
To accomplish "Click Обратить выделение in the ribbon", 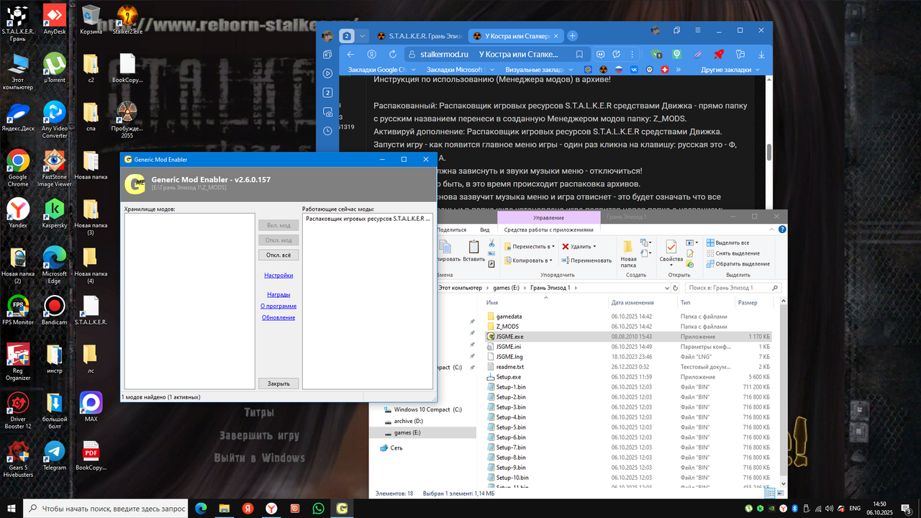I will point(738,264).
